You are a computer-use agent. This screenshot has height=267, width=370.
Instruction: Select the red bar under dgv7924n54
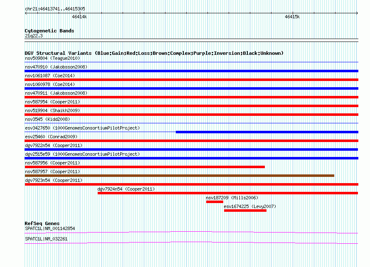pyautogui.click(x=228, y=193)
